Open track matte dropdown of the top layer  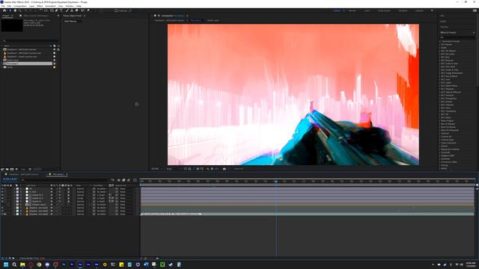(102, 189)
